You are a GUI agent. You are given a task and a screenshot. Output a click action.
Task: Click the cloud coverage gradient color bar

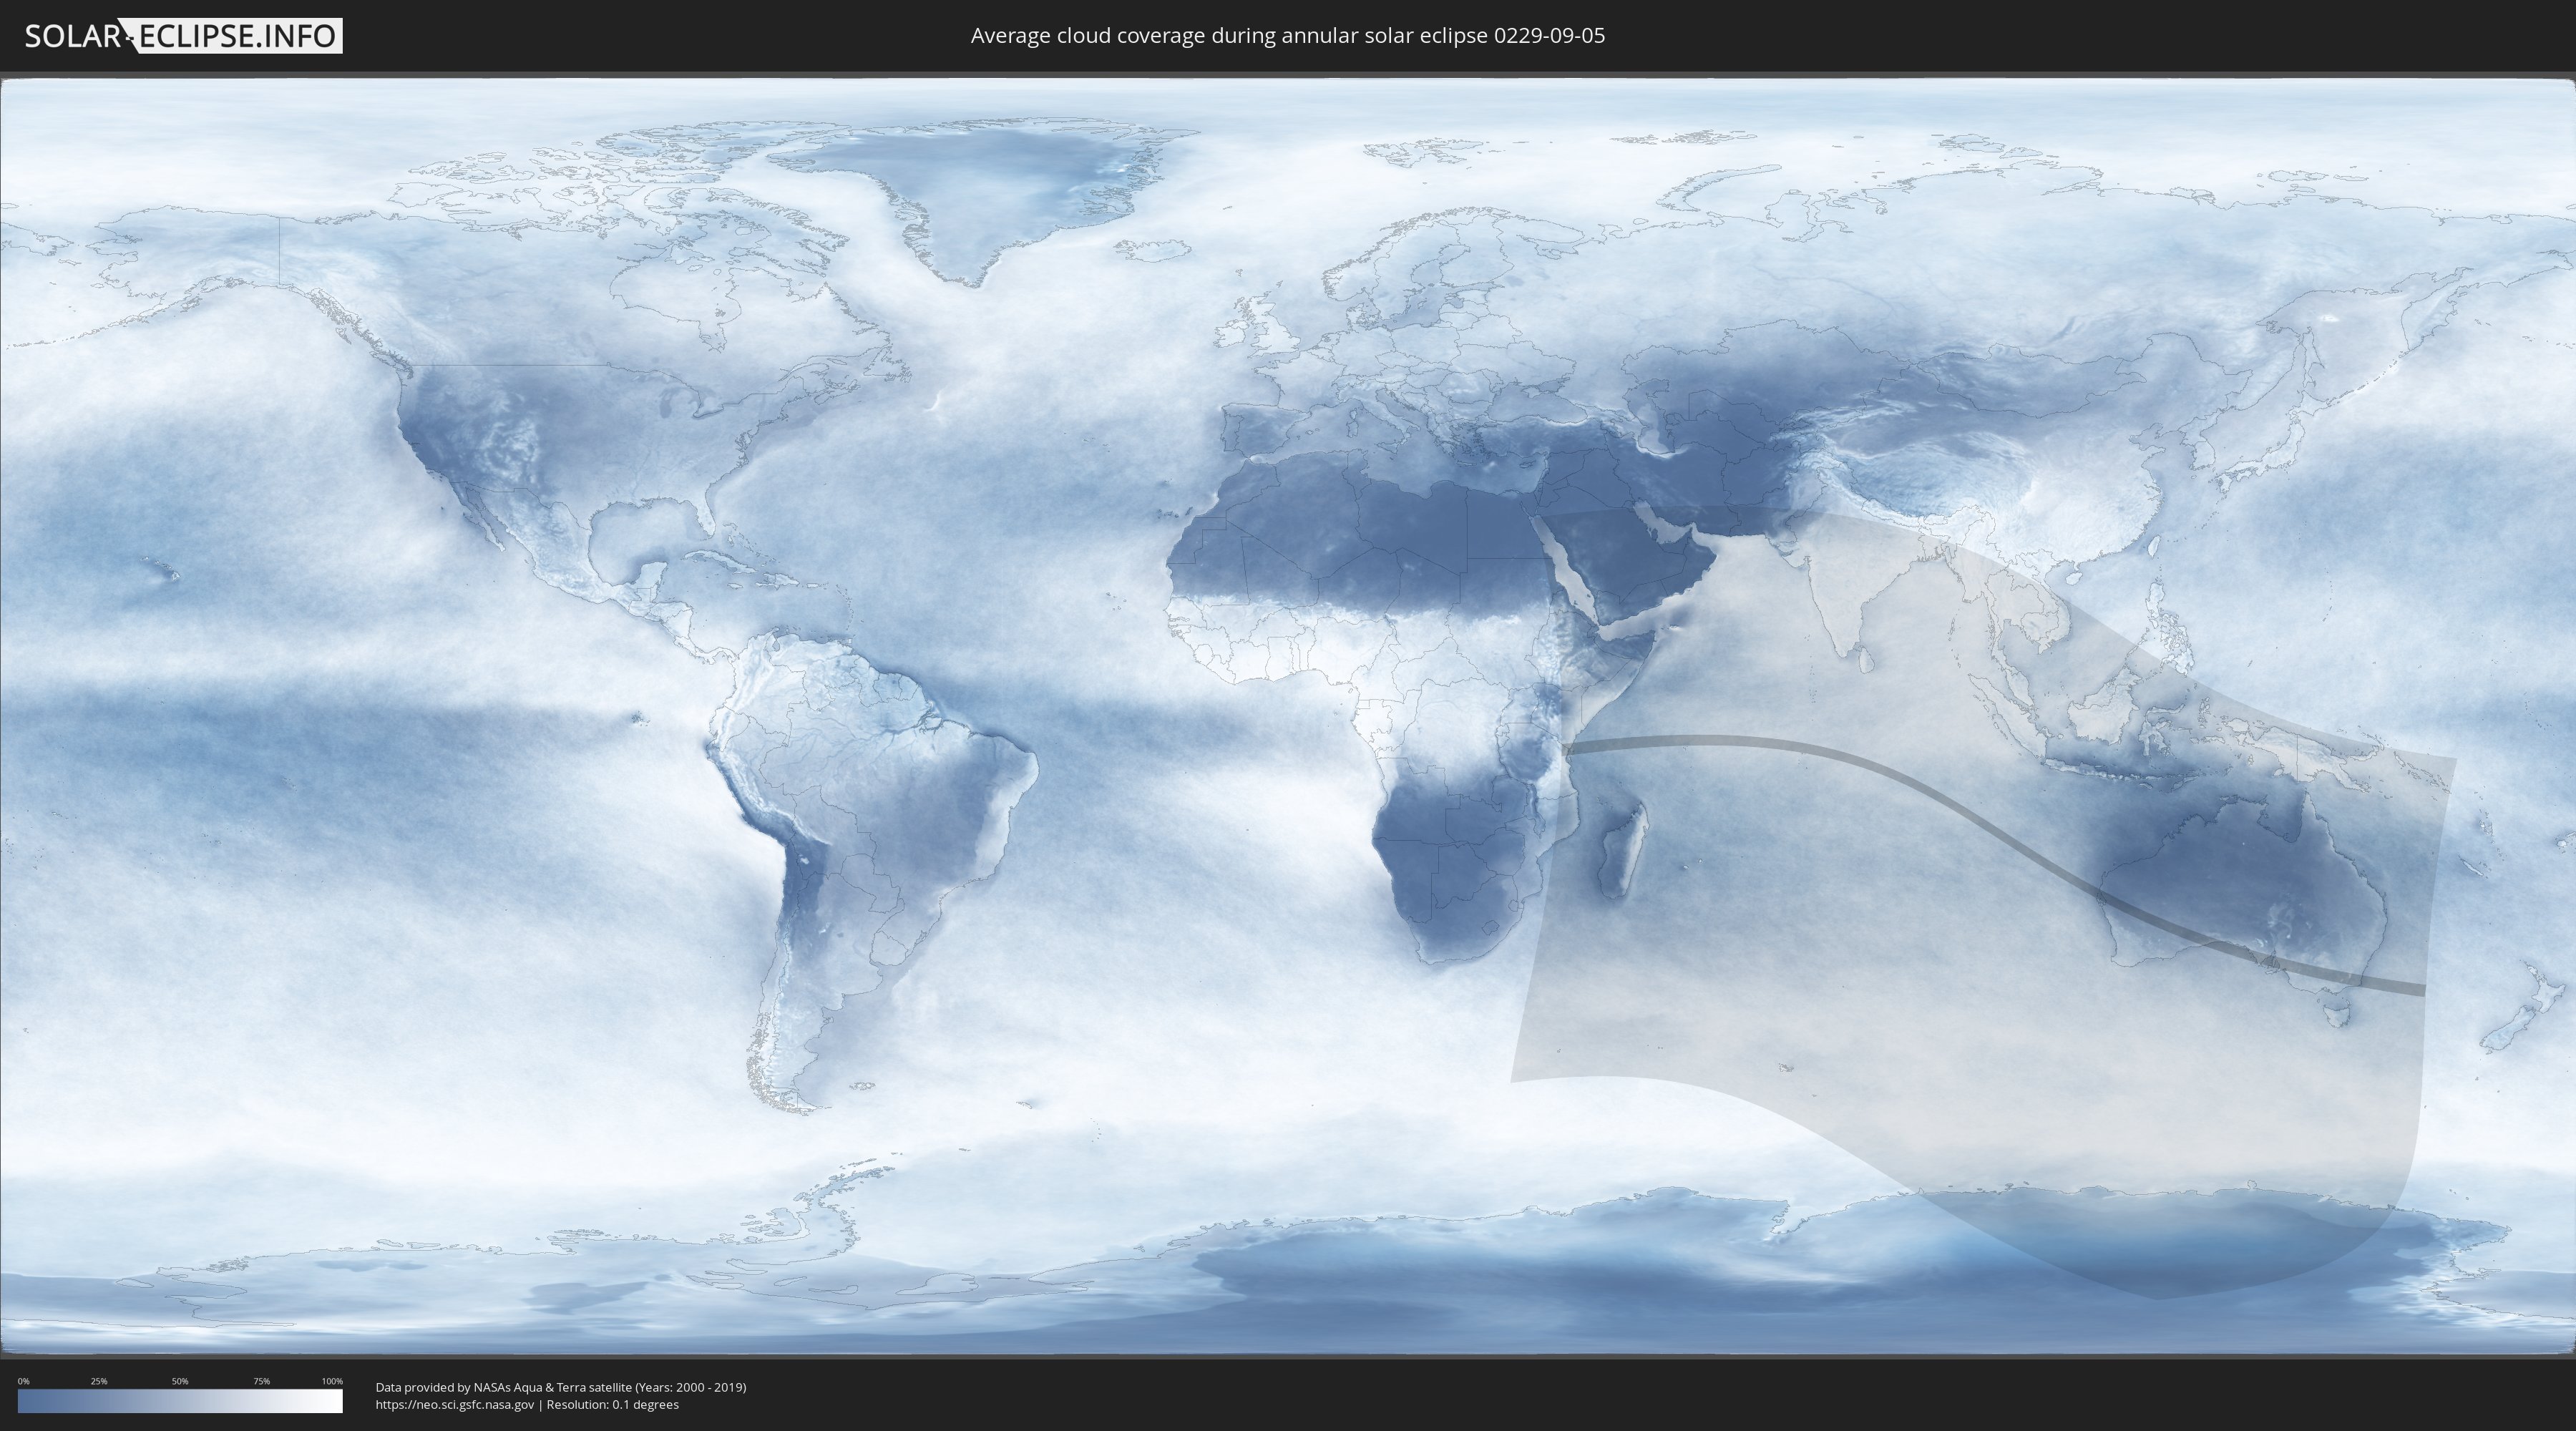(x=180, y=1401)
